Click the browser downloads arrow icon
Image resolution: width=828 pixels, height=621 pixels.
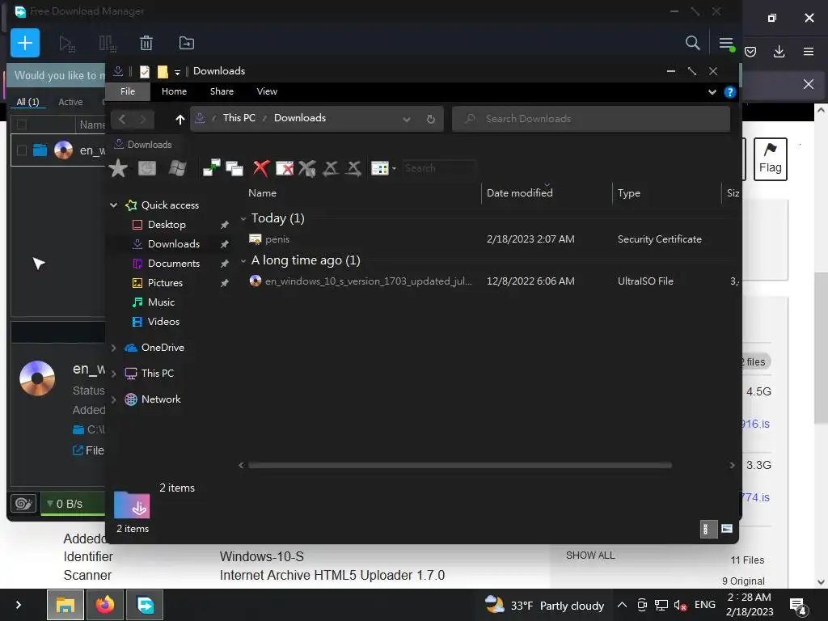(779, 51)
